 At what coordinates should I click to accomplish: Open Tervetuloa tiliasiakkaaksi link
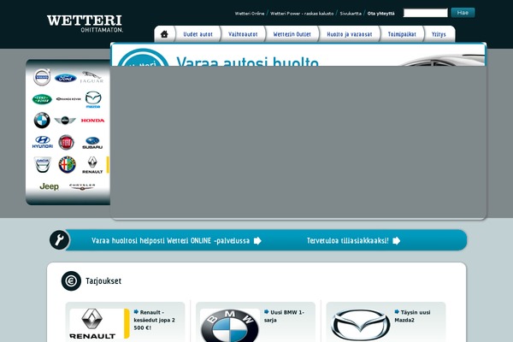348,241
